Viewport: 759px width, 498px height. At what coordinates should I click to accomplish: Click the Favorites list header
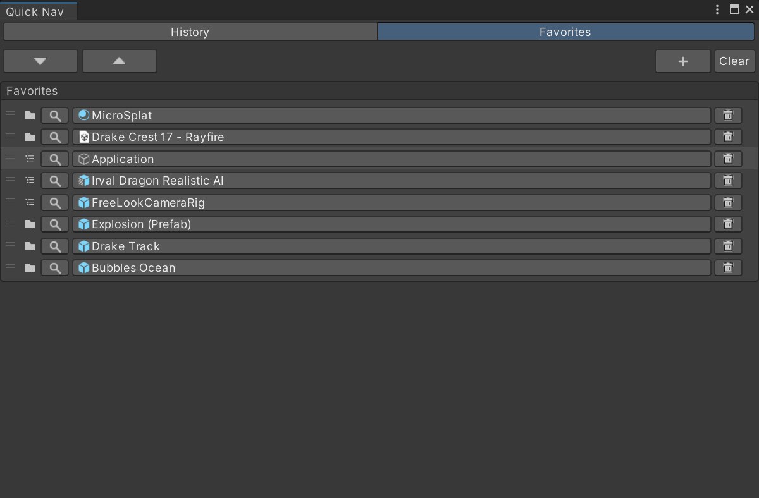(379, 91)
